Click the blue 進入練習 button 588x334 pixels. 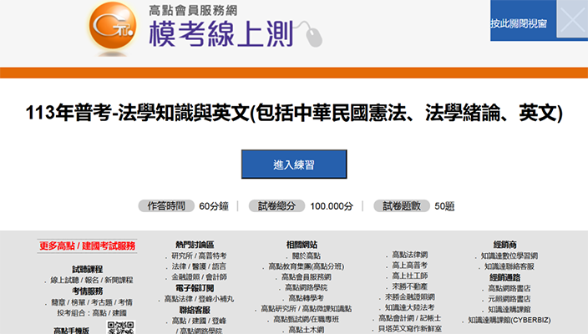[x=294, y=164]
